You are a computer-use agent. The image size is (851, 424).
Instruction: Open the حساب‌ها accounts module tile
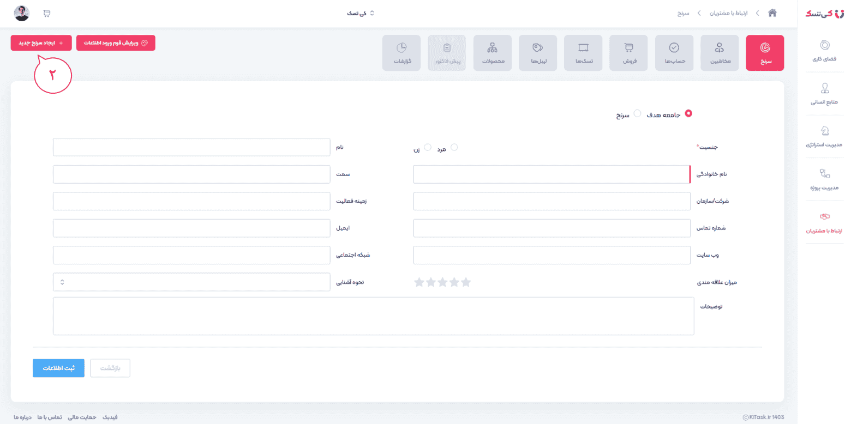click(x=674, y=53)
